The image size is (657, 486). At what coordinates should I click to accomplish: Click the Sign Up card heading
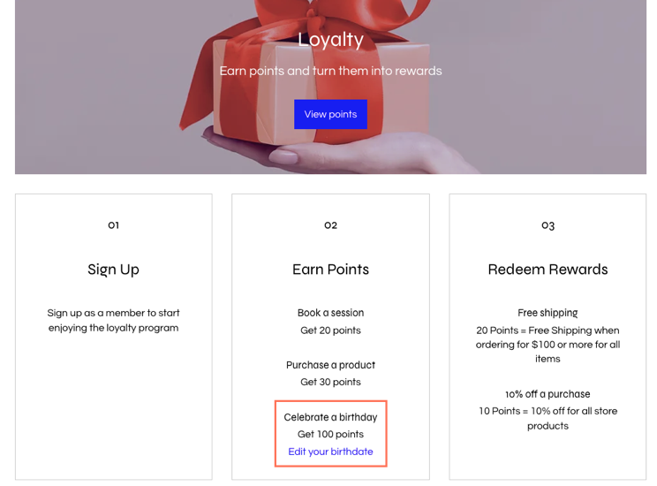pyautogui.click(x=113, y=270)
